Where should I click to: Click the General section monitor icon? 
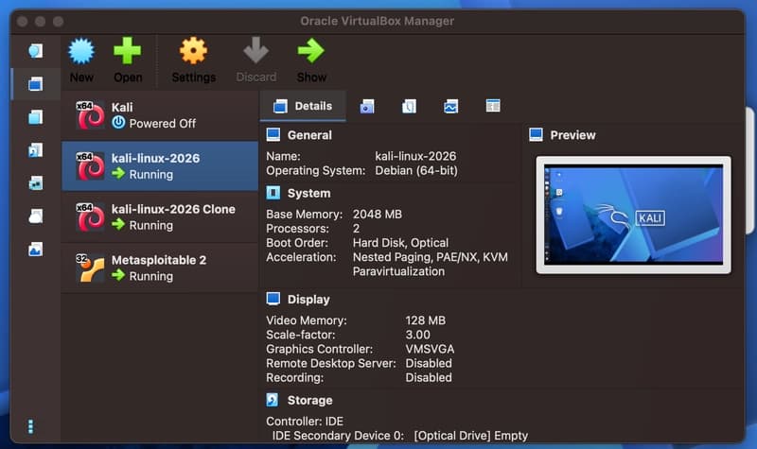(273, 134)
